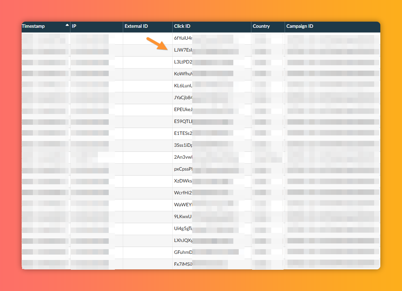This screenshot has height=291, width=402.
Task: Select the External ID column header
Action: click(136, 26)
